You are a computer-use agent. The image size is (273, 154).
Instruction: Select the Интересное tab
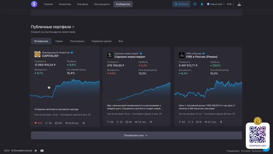pos(41,41)
